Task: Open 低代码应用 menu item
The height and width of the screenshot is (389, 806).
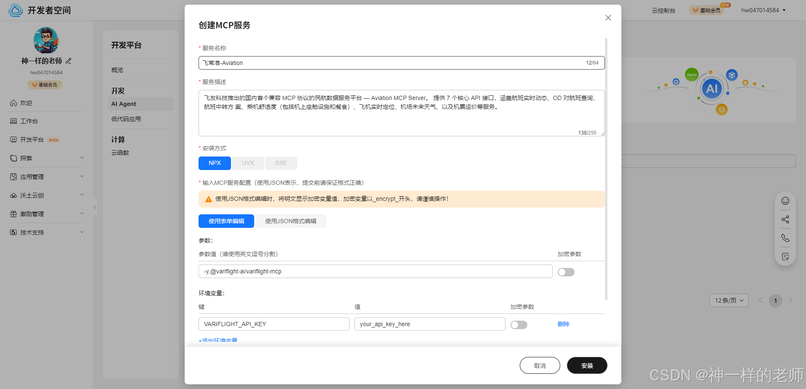Action: pyautogui.click(x=126, y=119)
